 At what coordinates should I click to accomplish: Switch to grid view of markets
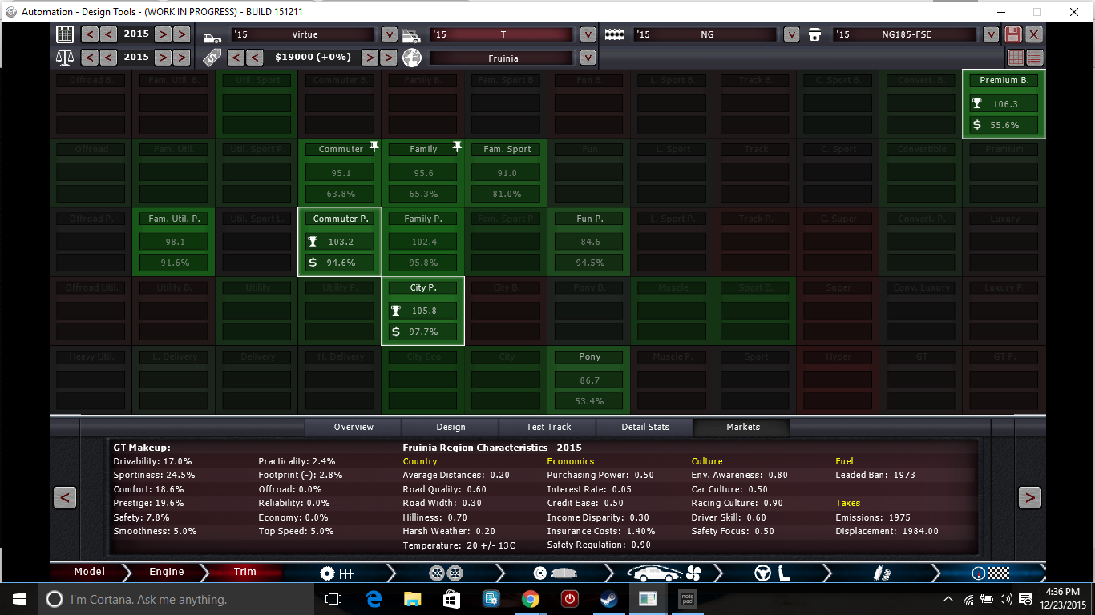point(1016,58)
